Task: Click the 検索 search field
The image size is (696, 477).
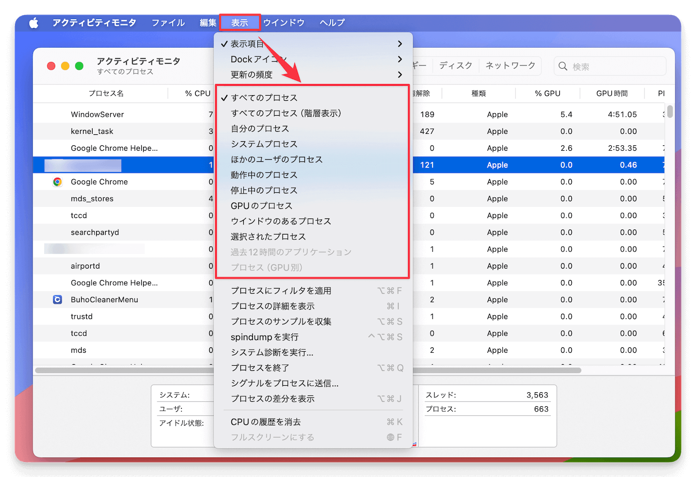Action: coord(610,66)
